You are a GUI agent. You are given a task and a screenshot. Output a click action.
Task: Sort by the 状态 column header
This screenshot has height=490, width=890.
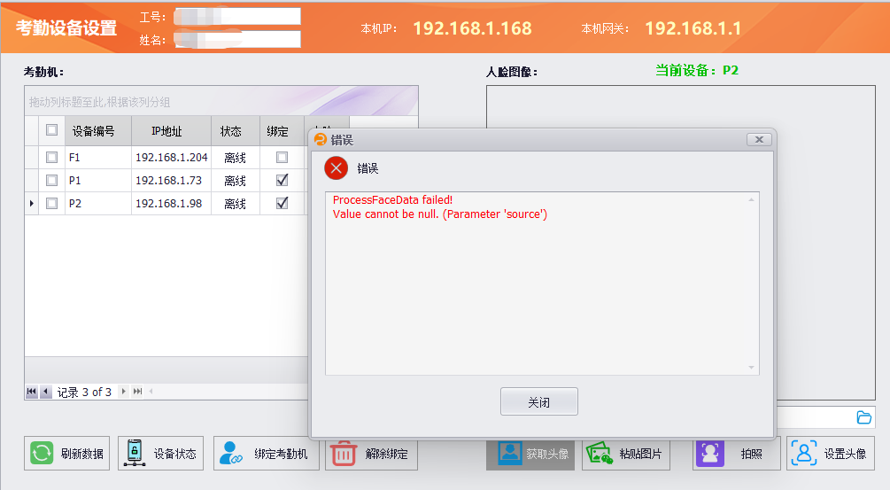[x=235, y=131]
